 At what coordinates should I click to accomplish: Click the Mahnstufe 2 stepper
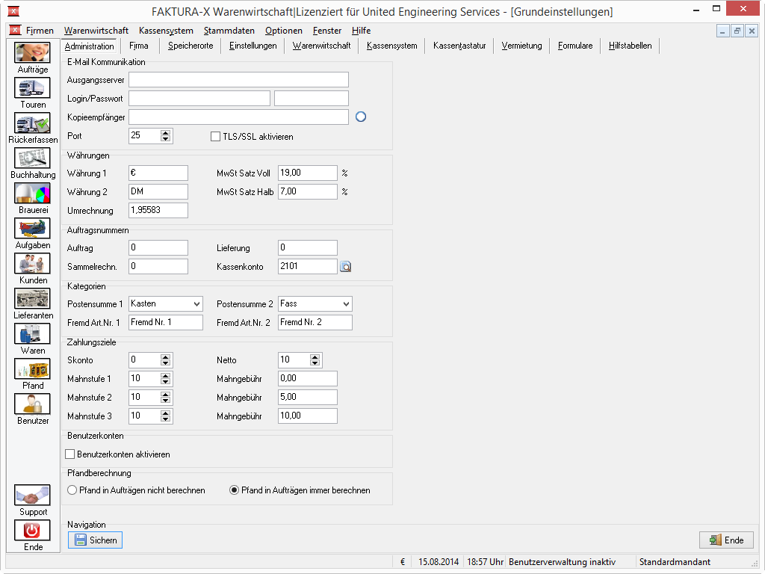pyautogui.click(x=166, y=398)
